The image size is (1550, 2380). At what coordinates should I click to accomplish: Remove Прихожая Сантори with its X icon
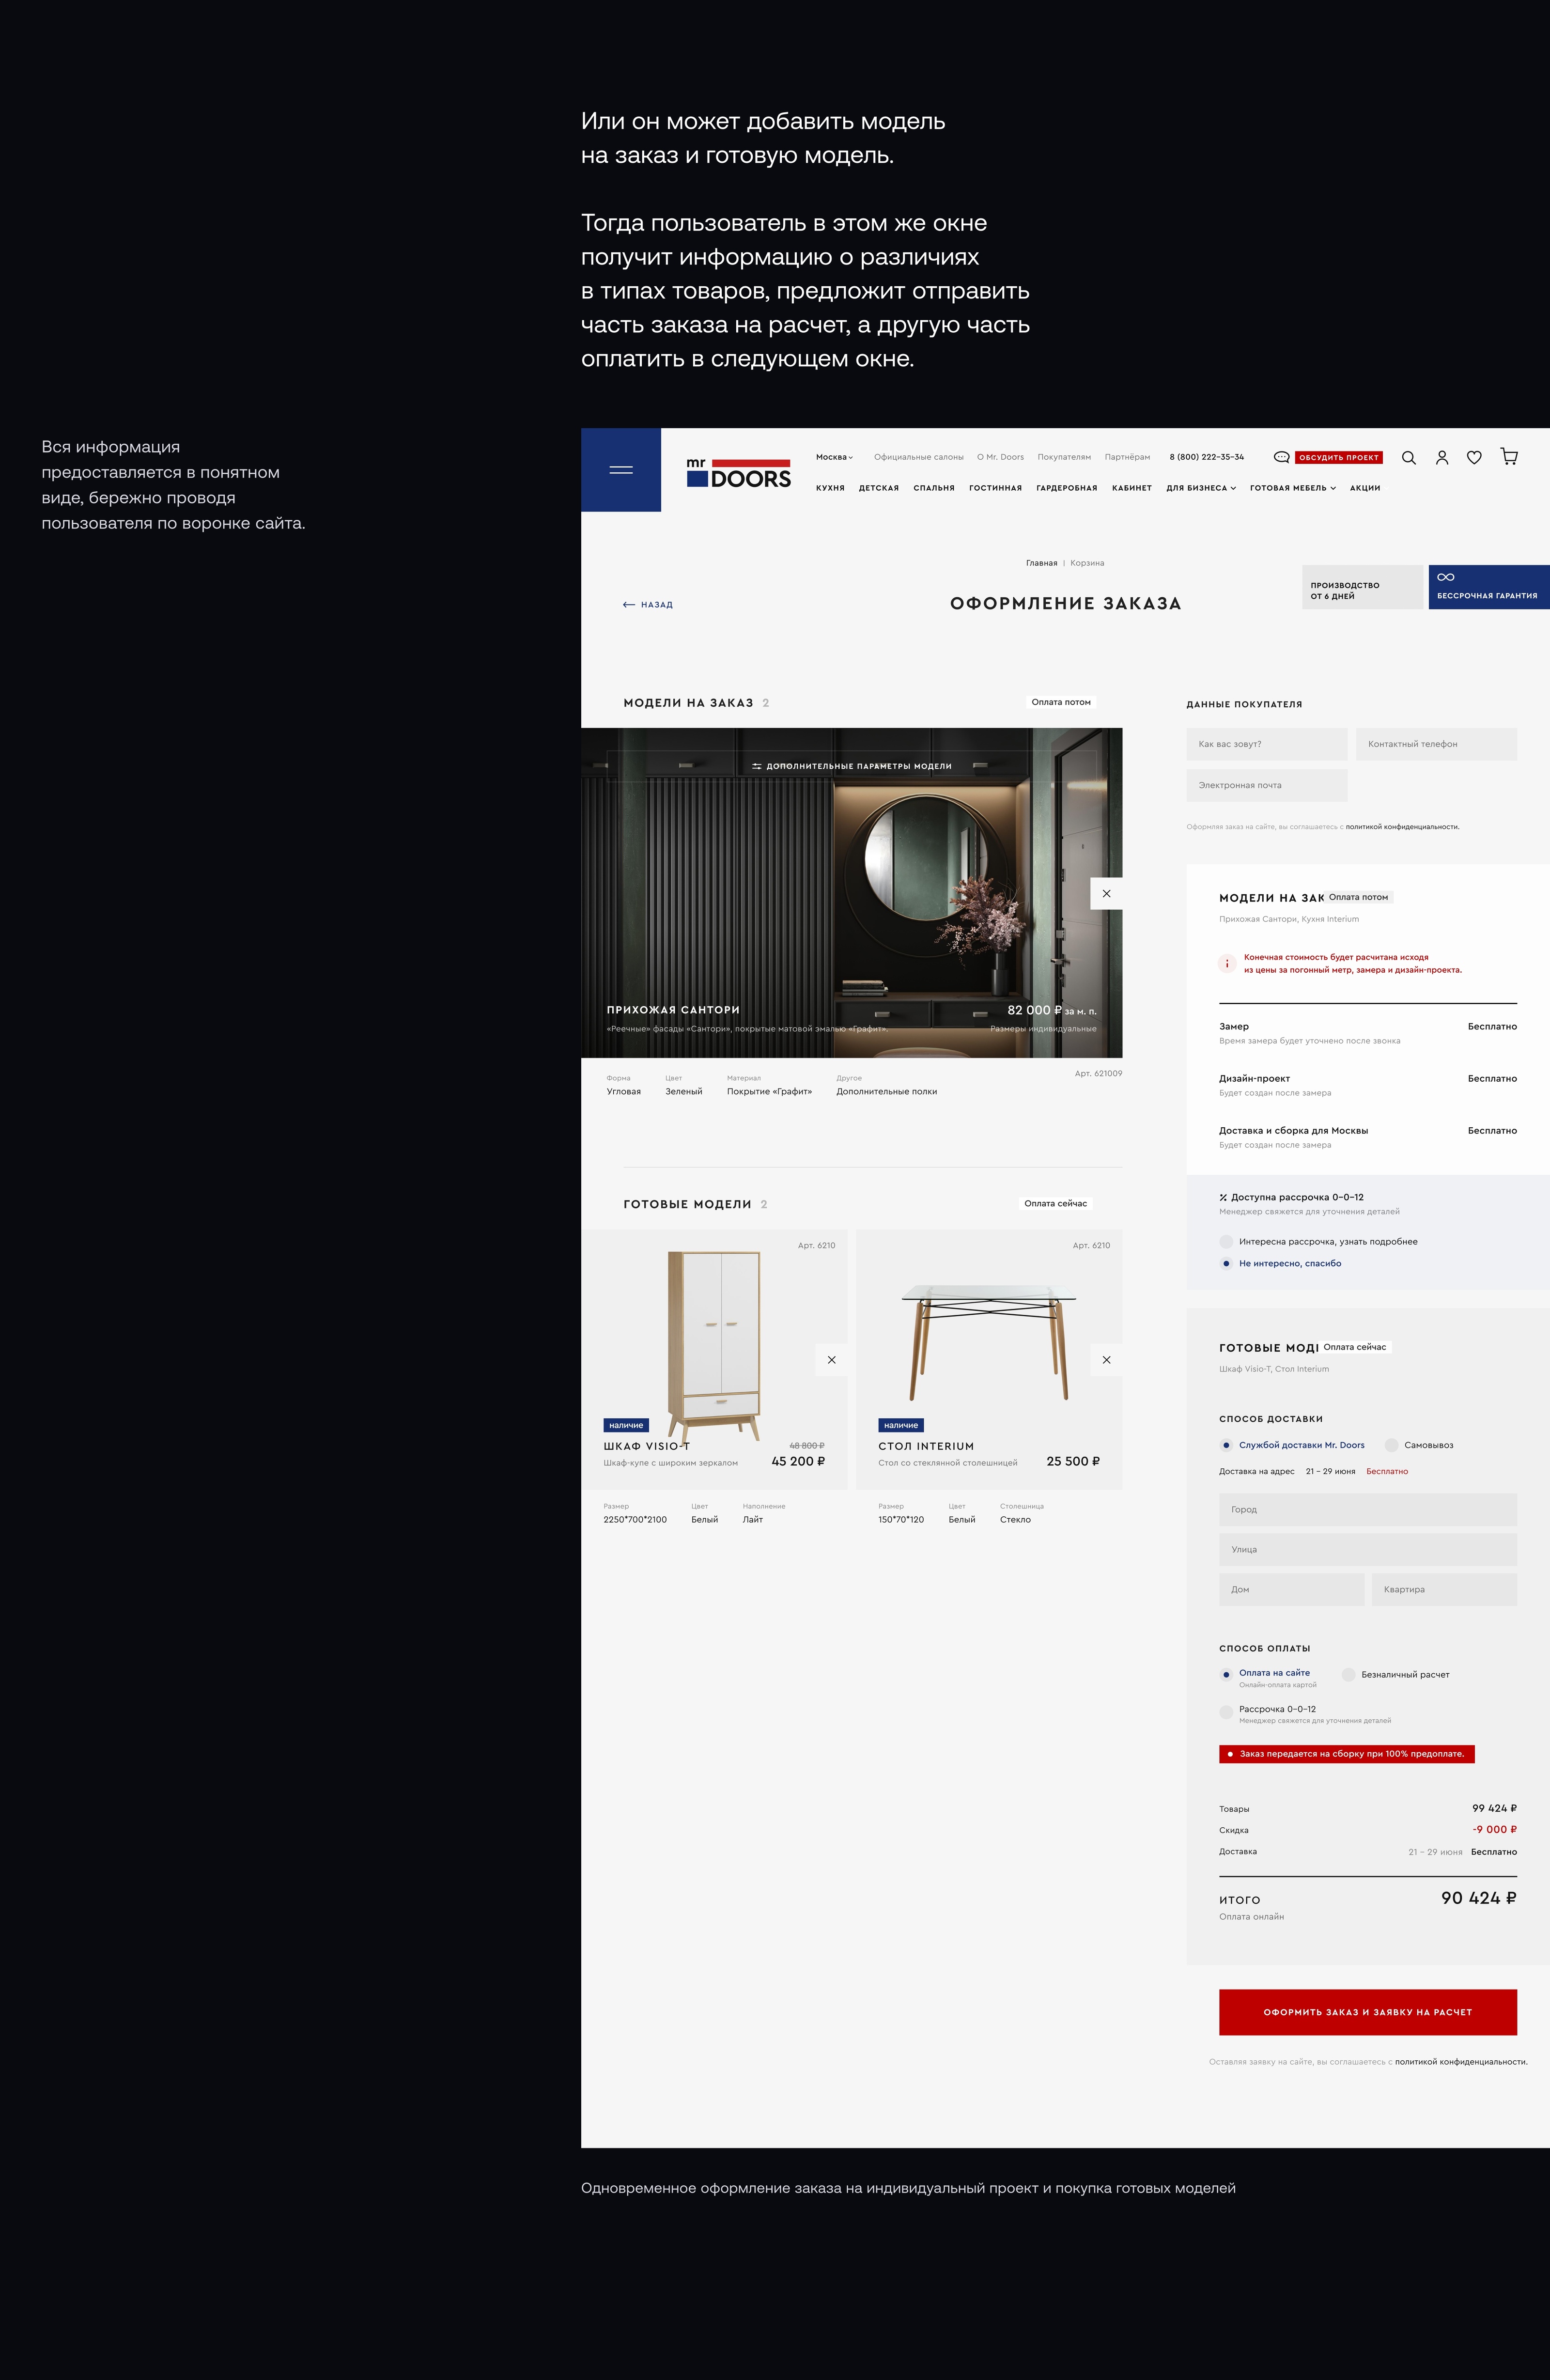(x=1106, y=894)
